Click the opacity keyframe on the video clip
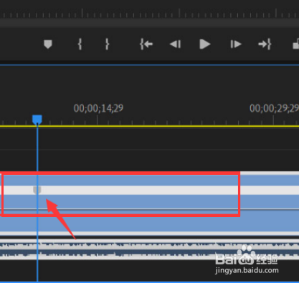Viewport: 299px width, 283px height. [x=37, y=190]
